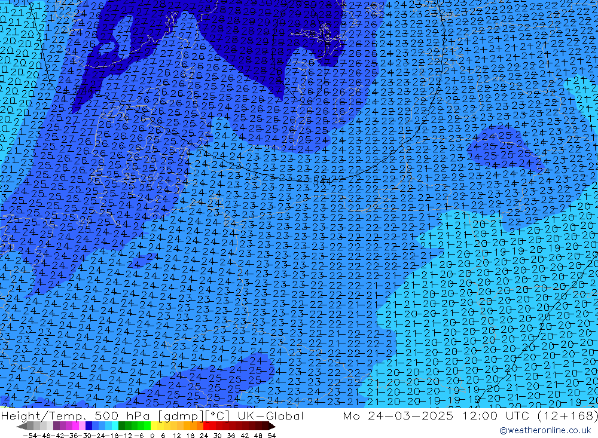Screen dimensions: 598x438
Task: Open the weatheronline.co.uk copyright link
Action: [545, 430]
